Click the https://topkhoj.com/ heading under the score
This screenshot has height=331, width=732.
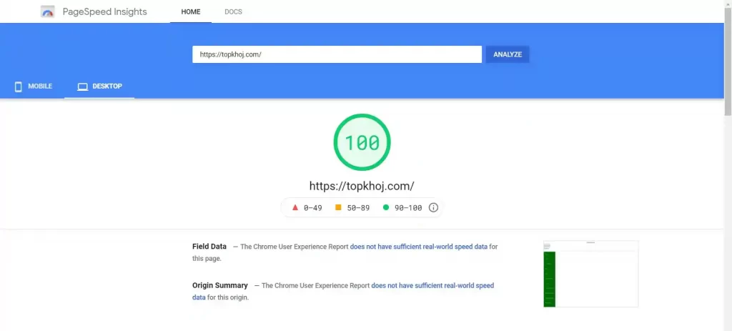362,186
